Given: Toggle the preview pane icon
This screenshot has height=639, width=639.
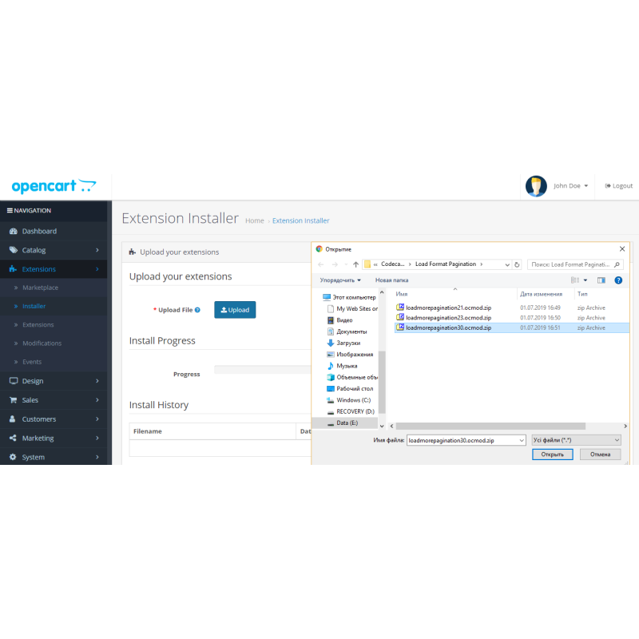Looking at the screenshot, I should 601,280.
